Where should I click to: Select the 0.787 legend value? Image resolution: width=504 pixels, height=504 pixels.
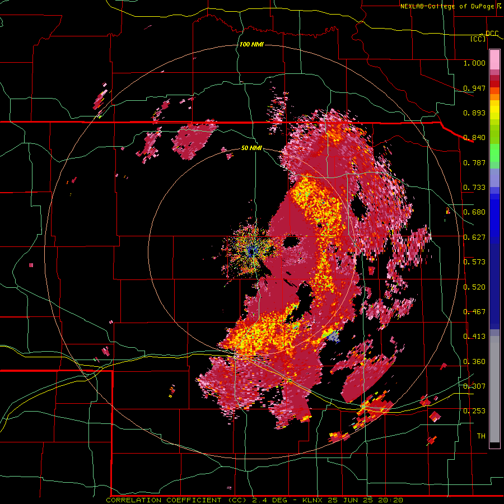(474, 162)
